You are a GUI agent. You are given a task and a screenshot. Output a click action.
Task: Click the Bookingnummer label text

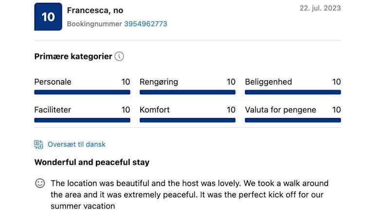[x=94, y=24]
